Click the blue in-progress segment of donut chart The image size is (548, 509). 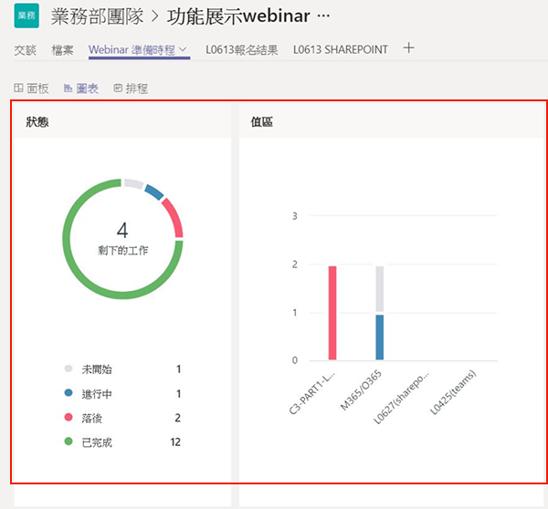pos(153,192)
